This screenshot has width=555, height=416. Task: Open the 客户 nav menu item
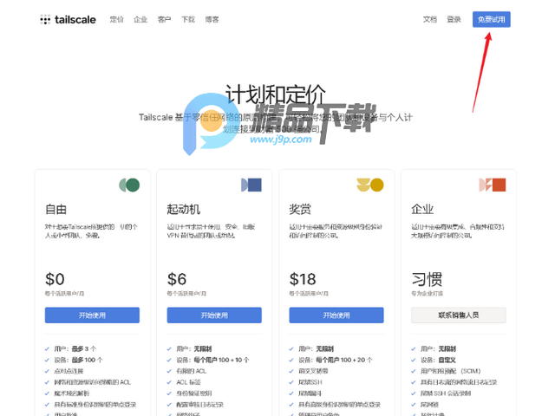[164, 19]
